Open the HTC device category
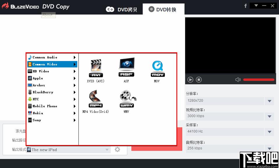Image resolution: width=279 pixels, height=168 pixels. tap(52, 99)
